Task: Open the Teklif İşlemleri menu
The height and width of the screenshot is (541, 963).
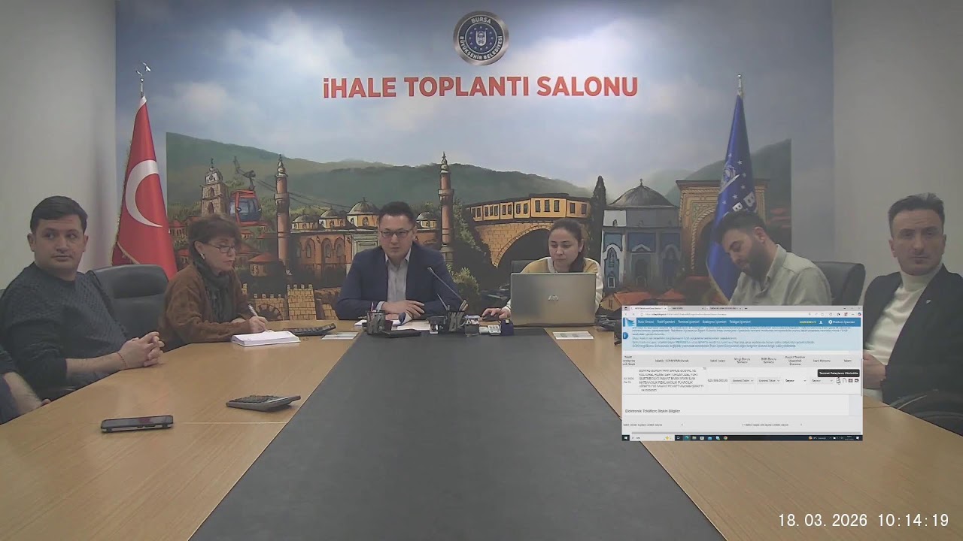Action: pyautogui.click(x=666, y=322)
